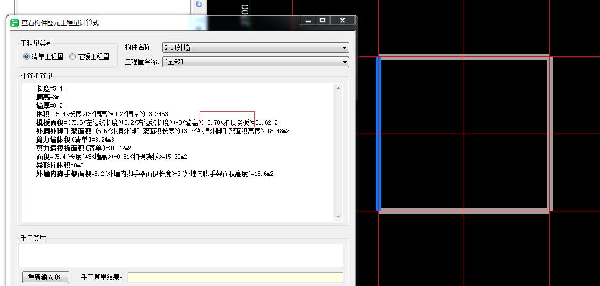Viewport: 600px width, 286px height.
Task: Click the 剪力墙体积(清单)=3.24m3 line
Action: coord(75,140)
